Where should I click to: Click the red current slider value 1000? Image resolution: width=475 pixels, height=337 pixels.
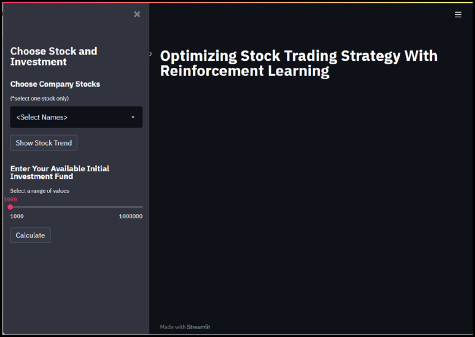click(x=10, y=199)
